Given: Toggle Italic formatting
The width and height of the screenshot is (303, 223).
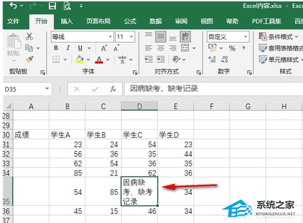Looking at the screenshot, I should 68,48.
